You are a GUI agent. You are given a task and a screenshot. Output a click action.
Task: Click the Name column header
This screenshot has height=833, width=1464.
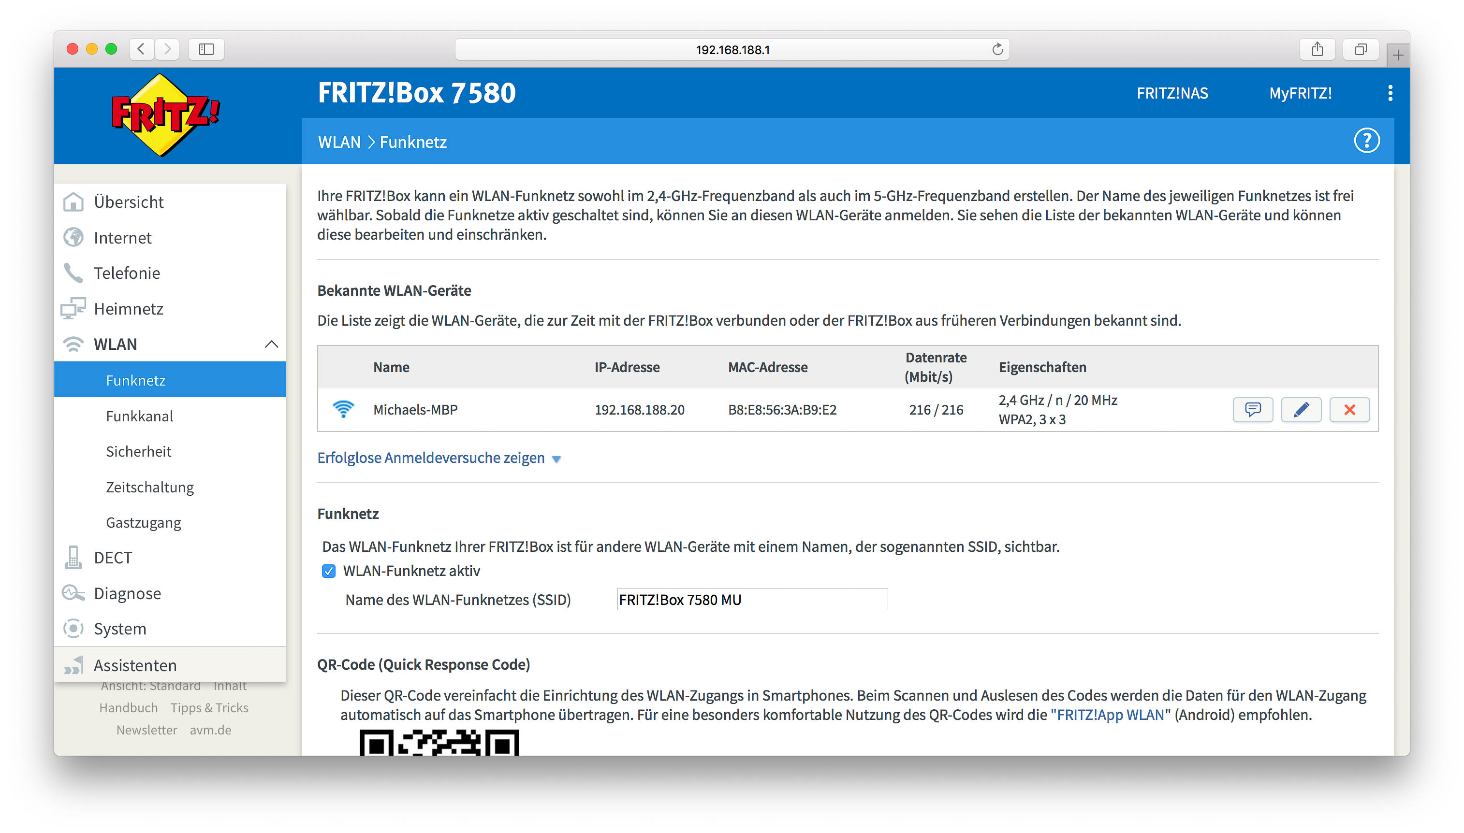pos(391,367)
